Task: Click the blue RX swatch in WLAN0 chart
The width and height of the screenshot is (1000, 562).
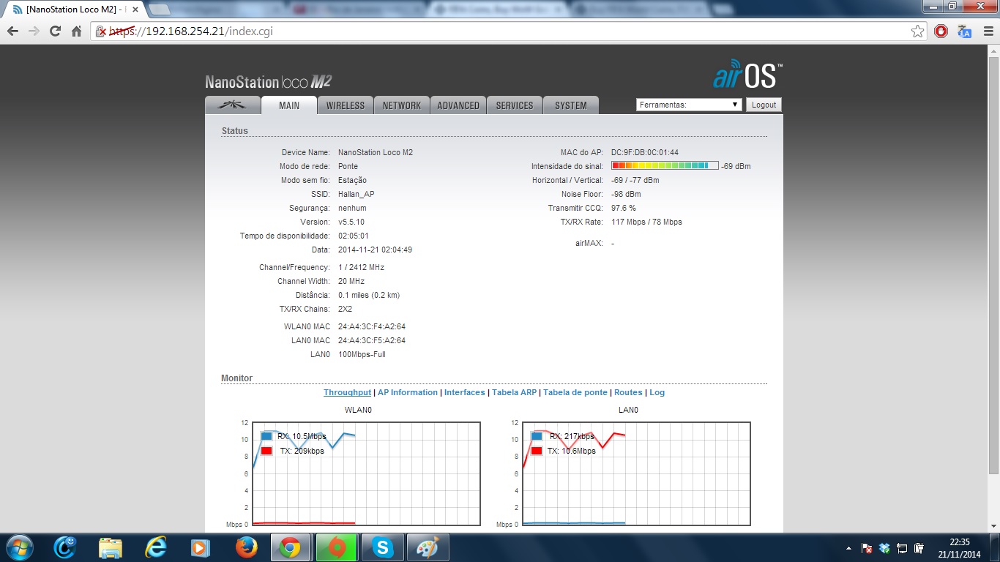Action: [x=266, y=436]
